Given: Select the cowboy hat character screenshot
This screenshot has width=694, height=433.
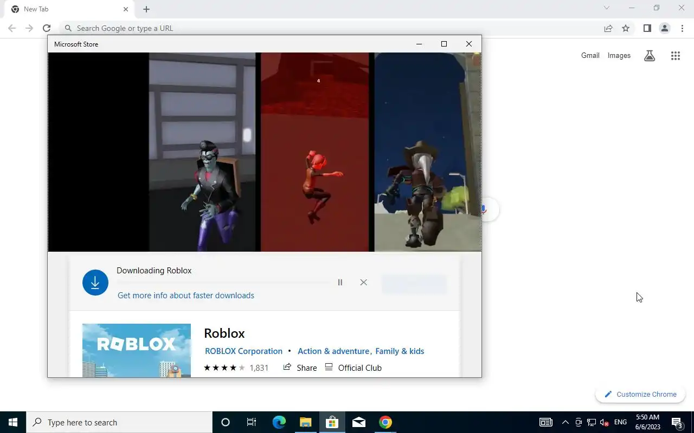Looking at the screenshot, I should point(428,152).
